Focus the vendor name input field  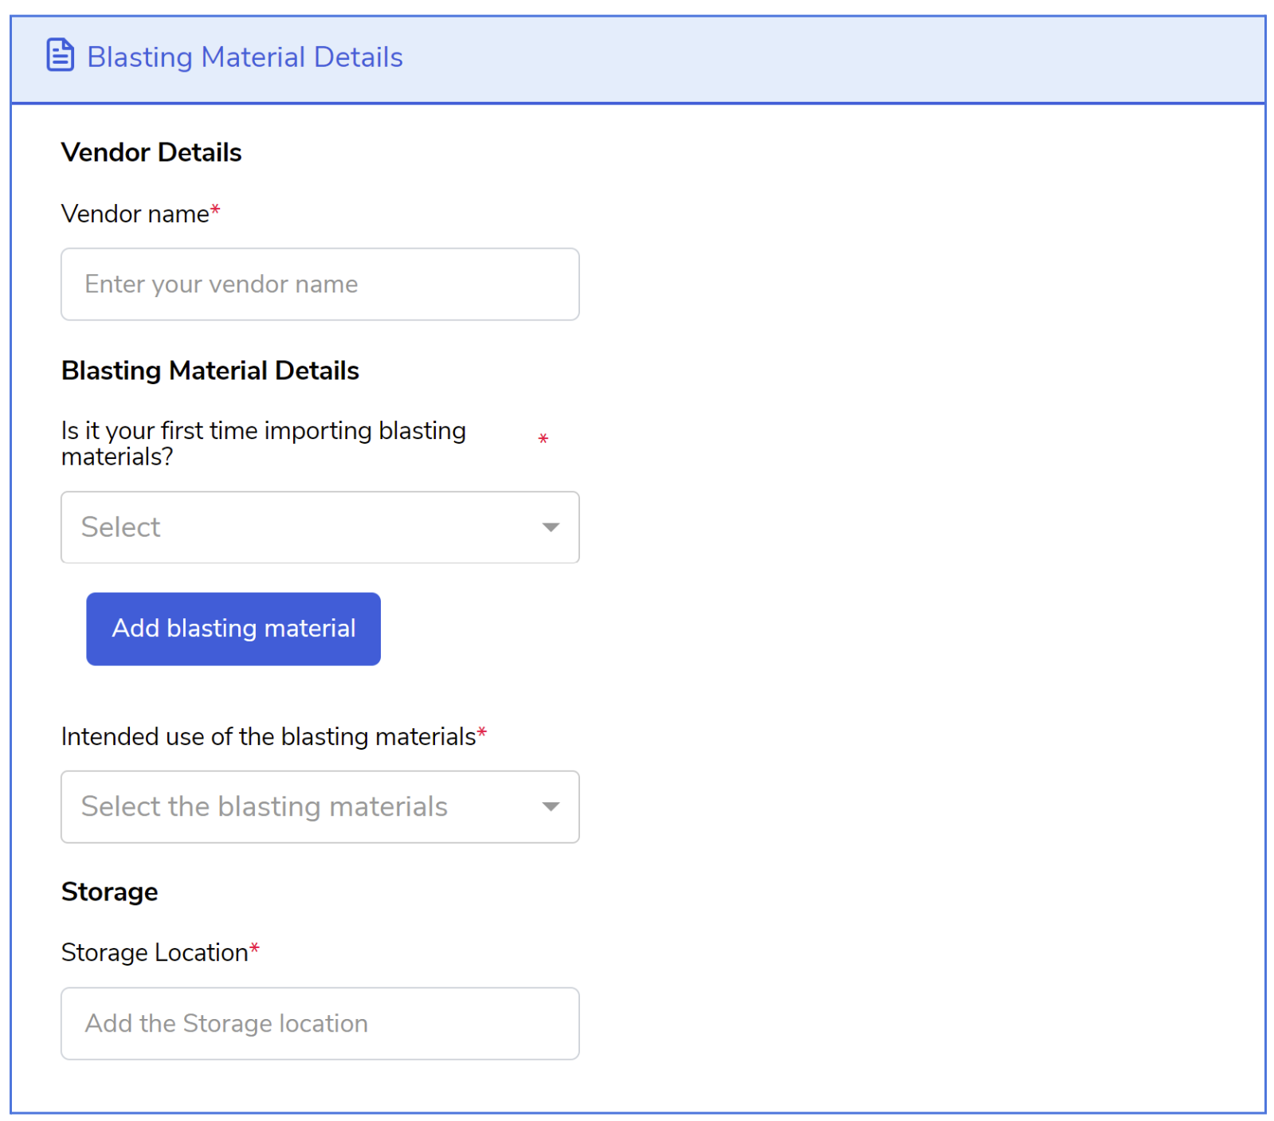320,284
